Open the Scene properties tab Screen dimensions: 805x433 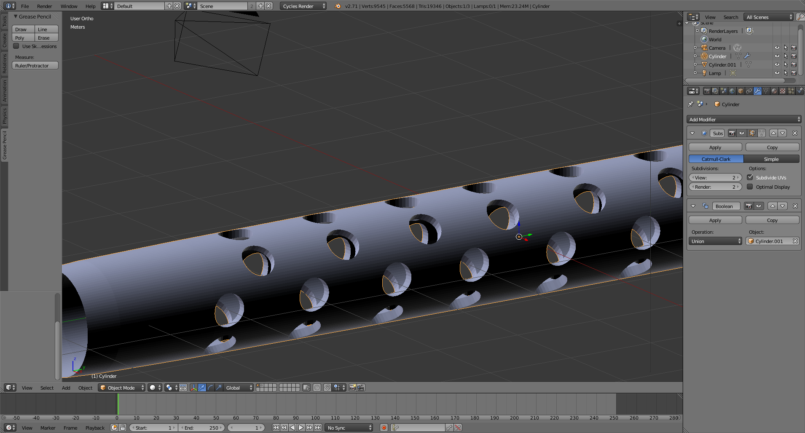pyautogui.click(x=724, y=91)
